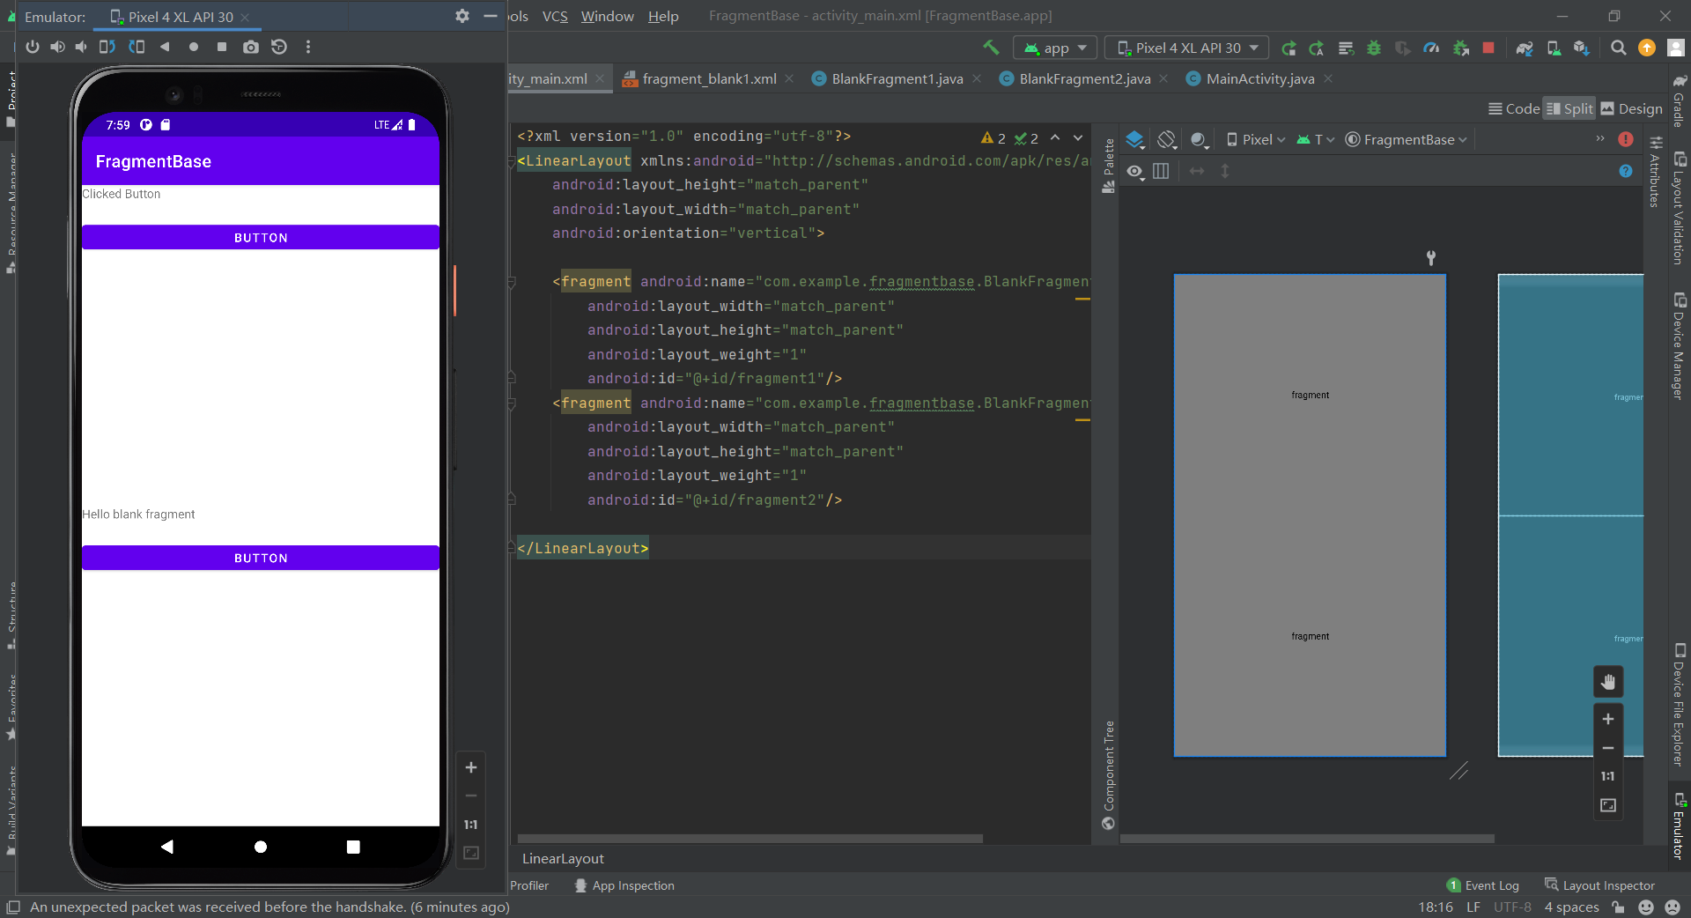Viewport: 1691px width, 918px height.
Task: Open Event Log tool window
Action: (x=1483, y=885)
